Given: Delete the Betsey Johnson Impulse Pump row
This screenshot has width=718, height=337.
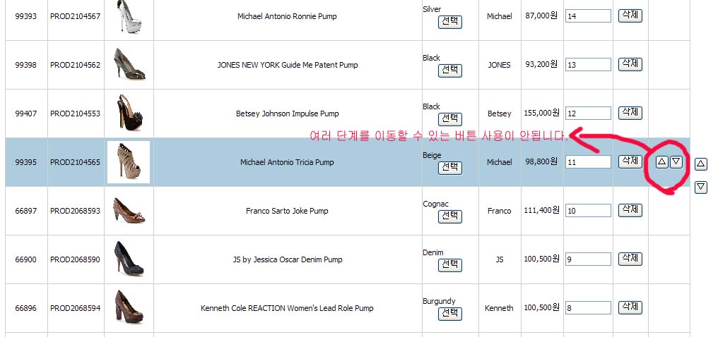Looking at the screenshot, I should pos(630,112).
